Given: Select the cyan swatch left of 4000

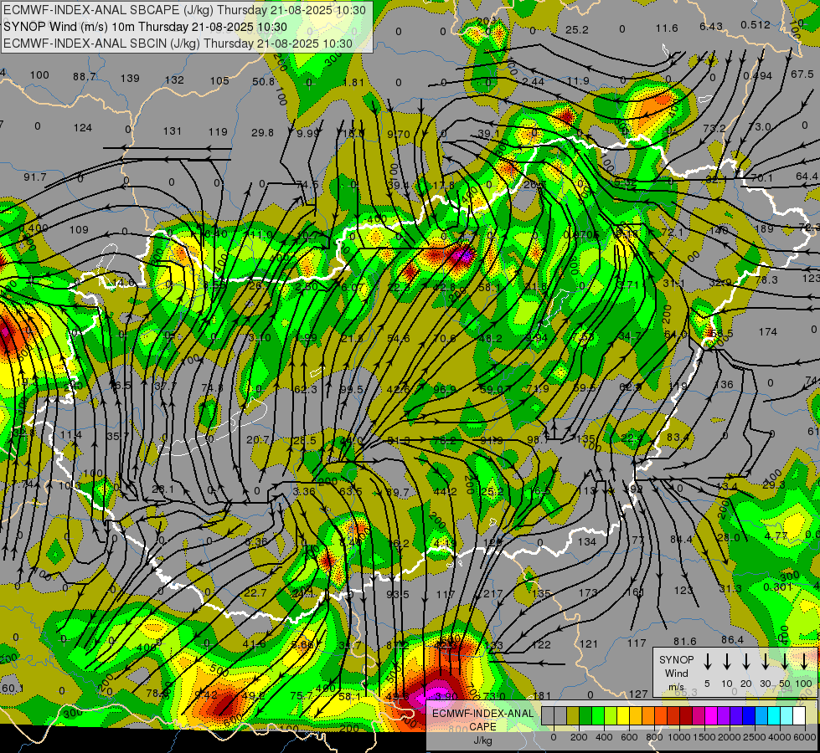Looking at the screenshot, I should 773,715.
